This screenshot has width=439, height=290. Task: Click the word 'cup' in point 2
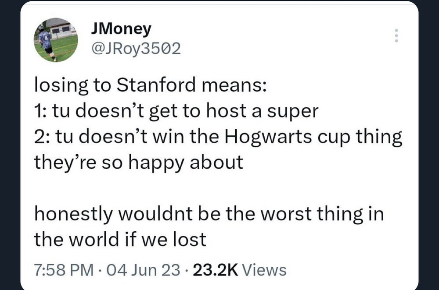pos(341,137)
